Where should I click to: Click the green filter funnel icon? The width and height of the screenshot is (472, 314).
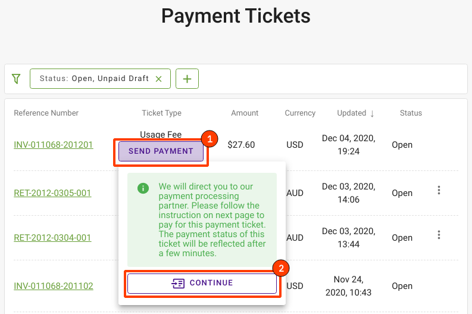pyautogui.click(x=16, y=79)
